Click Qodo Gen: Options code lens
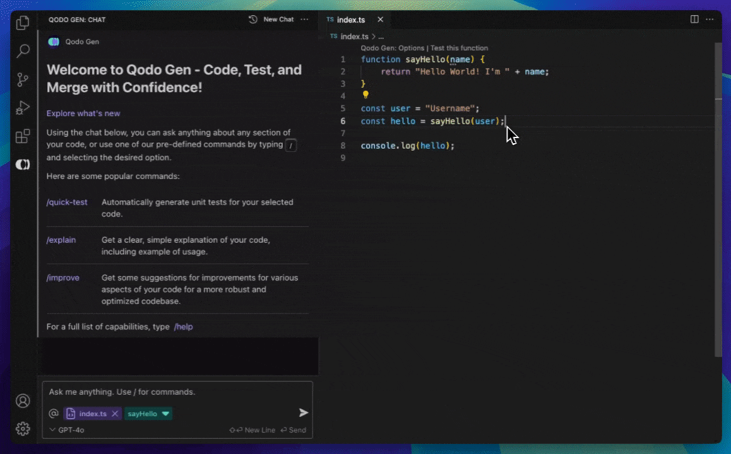The image size is (731, 454). [x=392, y=48]
